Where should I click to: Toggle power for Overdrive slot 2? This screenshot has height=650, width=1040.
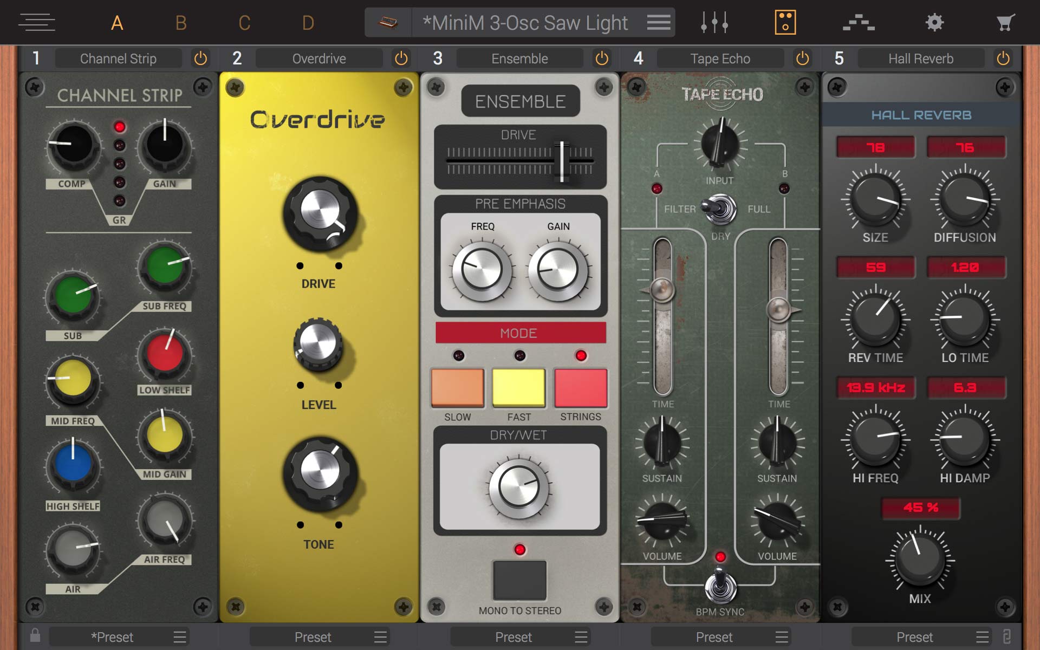(401, 58)
